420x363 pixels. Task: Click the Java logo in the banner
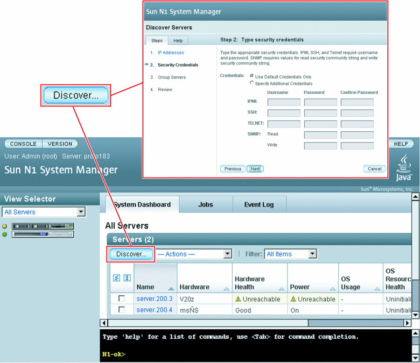[404, 167]
